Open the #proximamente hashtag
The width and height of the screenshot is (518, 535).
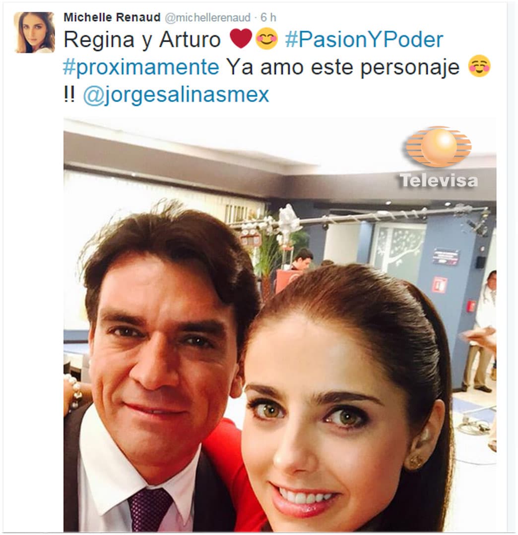coord(141,67)
